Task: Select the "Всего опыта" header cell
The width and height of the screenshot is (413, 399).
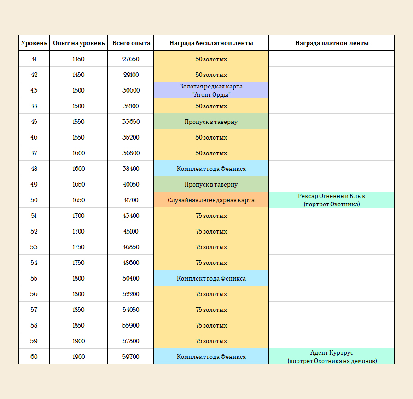Action: pos(131,43)
